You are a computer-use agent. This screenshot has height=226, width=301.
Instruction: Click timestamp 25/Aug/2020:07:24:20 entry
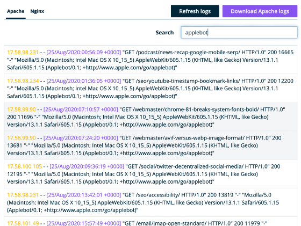tap(81, 138)
